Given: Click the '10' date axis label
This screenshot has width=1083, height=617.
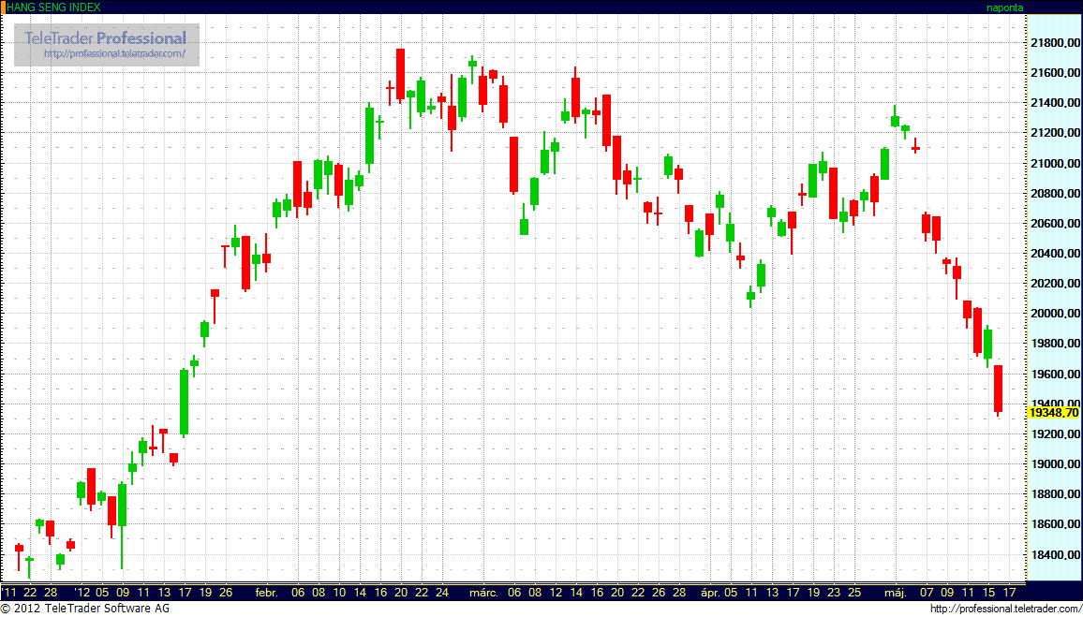Looking at the screenshot, I should (339, 592).
